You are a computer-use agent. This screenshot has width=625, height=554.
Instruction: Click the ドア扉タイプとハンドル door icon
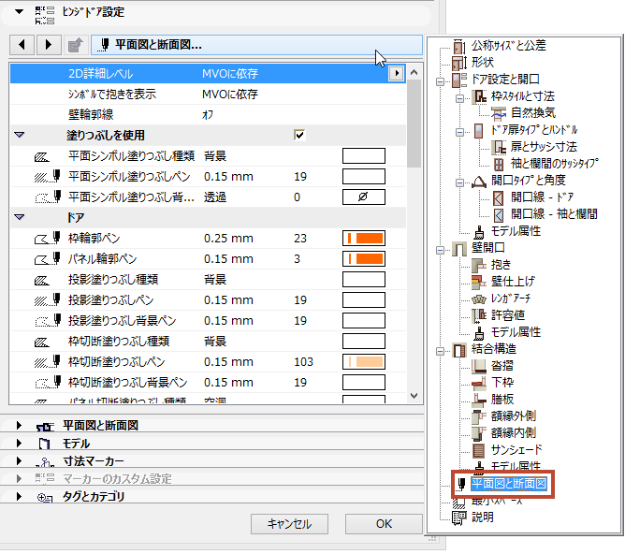(479, 130)
